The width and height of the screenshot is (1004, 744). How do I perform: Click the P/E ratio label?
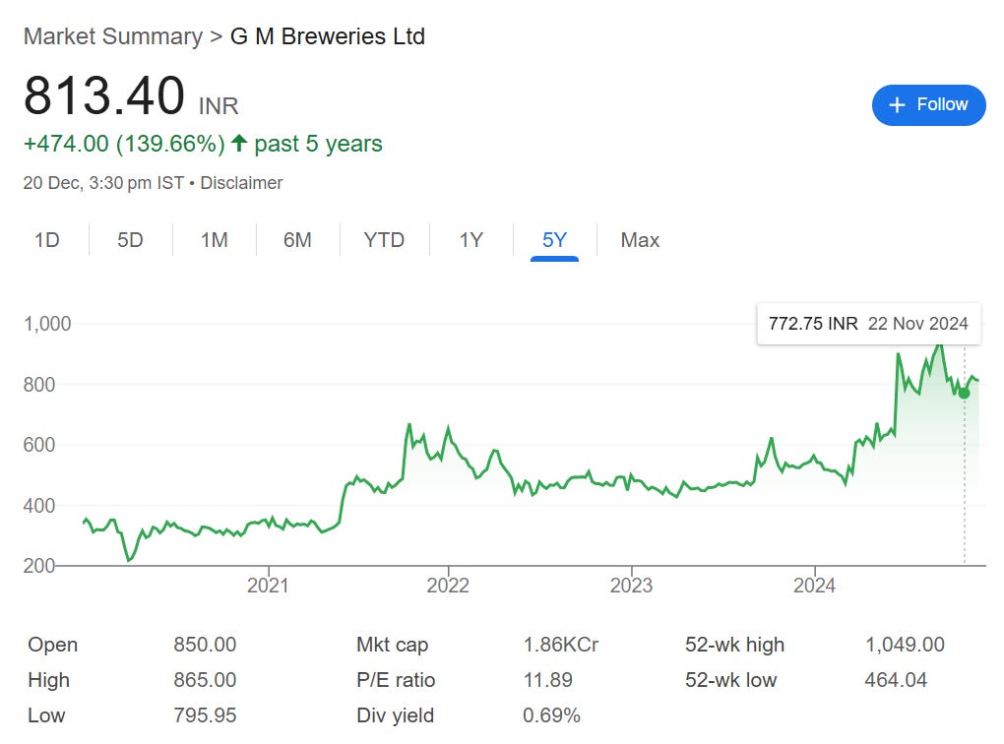[x=396, y=679]
